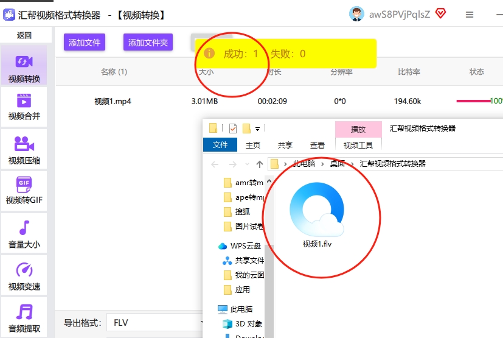The width and height of the screenshot is (503, 338).
Task: Click the 播放 contextual tab header
Action: [358, 129]
